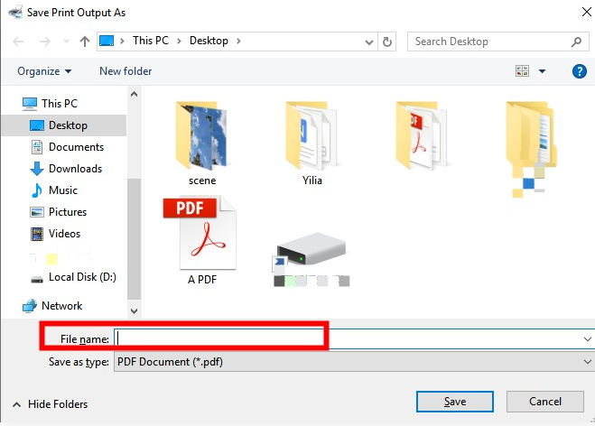Collapse with Hide Folders
Screen dimensions: 595x426
pyautogui.click(x=51, y=404)
